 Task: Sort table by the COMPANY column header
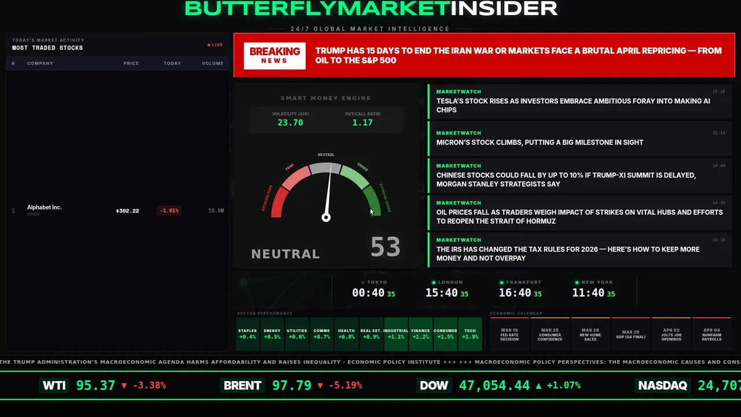[40, 63]
